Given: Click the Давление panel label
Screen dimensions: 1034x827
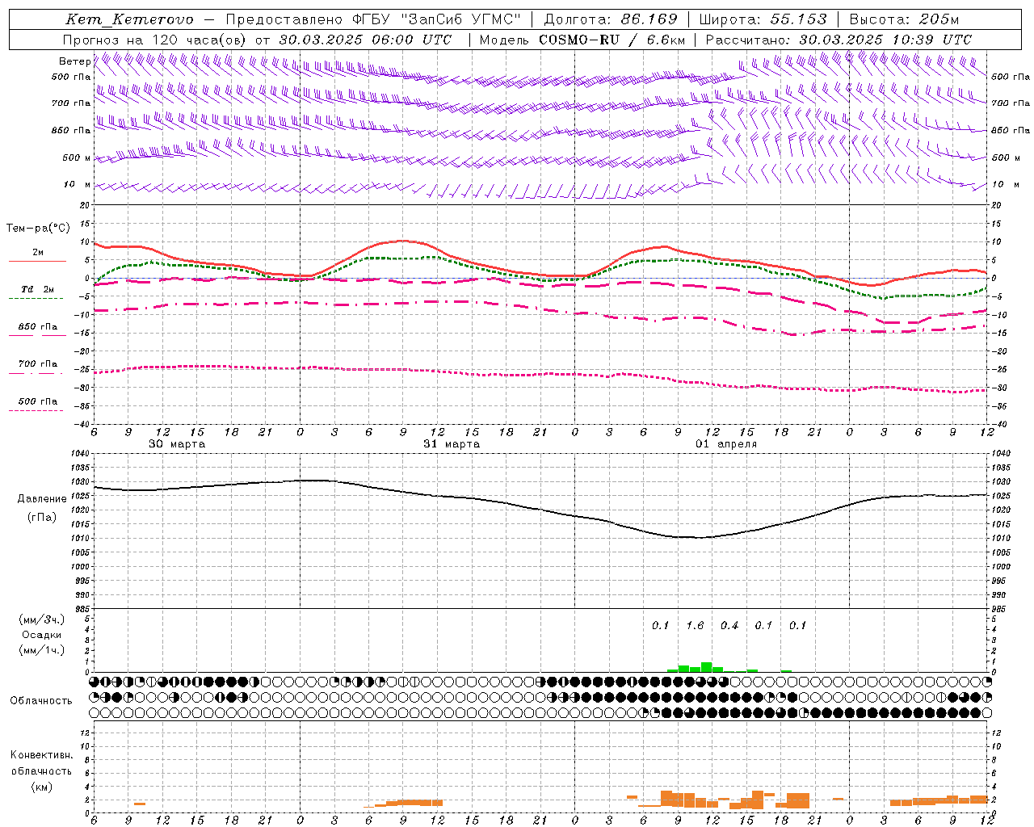Looking at the screenshot, I should click(x=42, y=499).
